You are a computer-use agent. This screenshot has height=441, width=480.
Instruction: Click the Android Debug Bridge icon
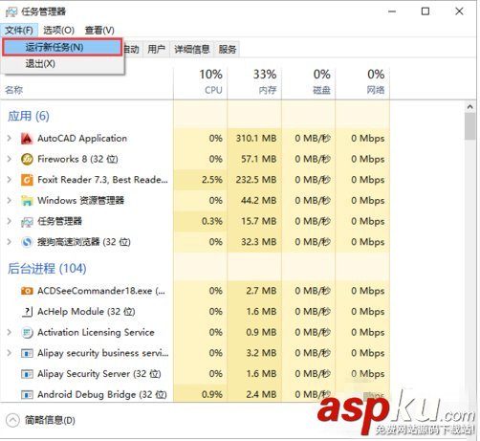click(27, 395)
